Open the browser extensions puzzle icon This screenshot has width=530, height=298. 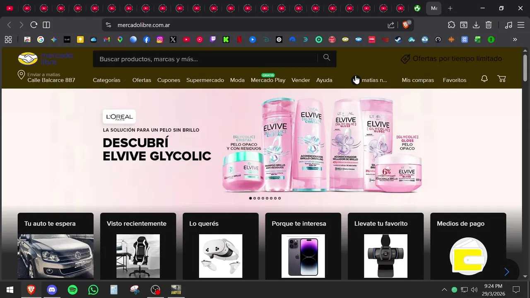(x=452, y=25)
